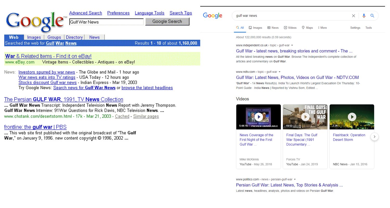Click the www.eBay.com green URL text
This screenshot has height=208, width=390.
click(x=20, y=62)
